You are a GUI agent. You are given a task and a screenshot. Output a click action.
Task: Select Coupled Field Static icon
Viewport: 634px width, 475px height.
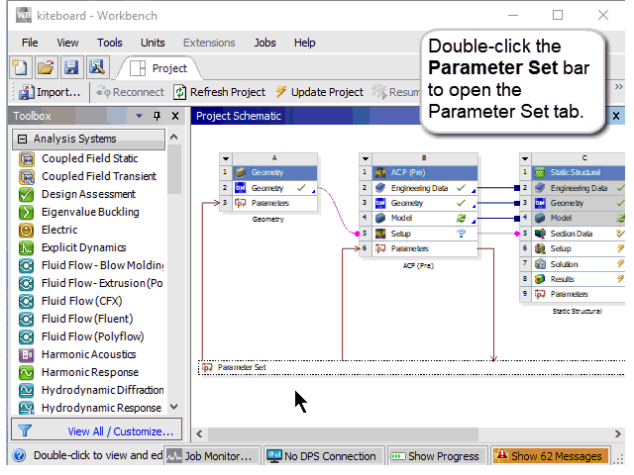[27, 159]
